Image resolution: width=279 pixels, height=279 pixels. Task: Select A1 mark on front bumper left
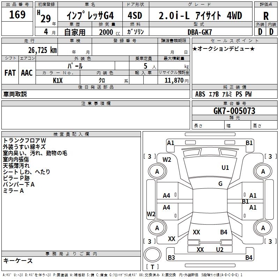point(171,143)
